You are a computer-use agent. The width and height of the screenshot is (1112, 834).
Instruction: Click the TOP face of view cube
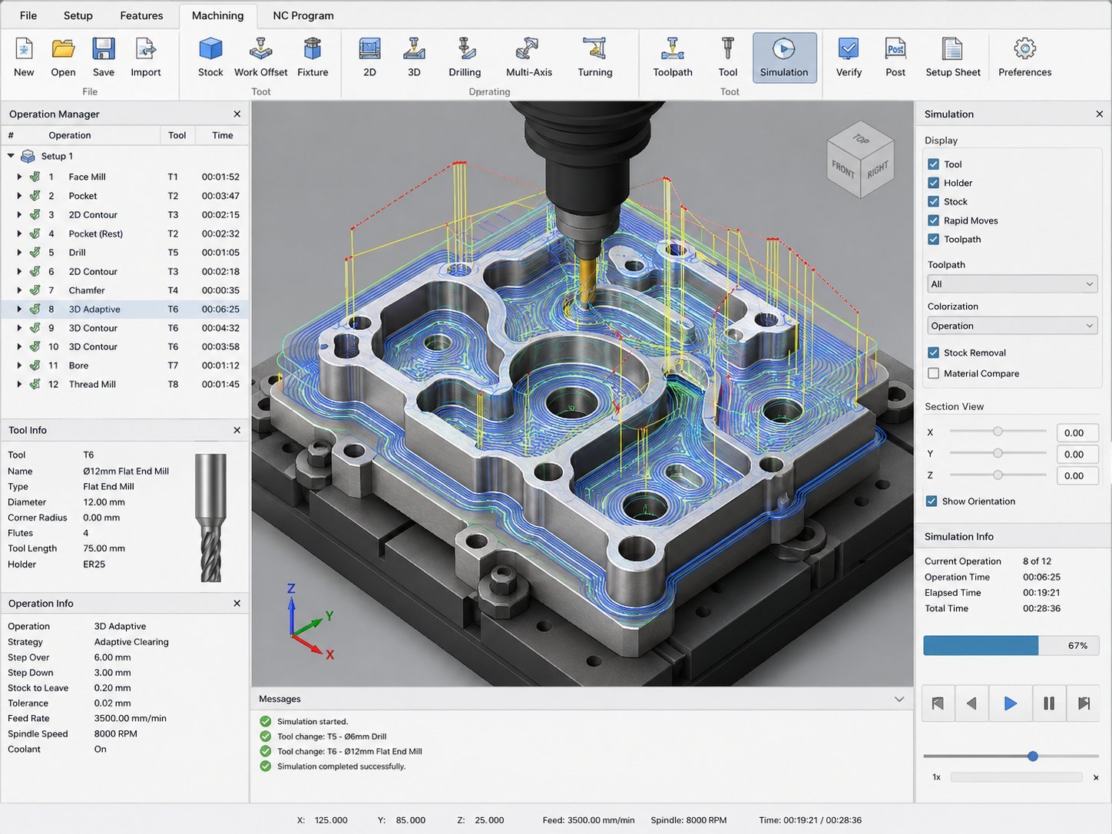(x=861, y=139)
